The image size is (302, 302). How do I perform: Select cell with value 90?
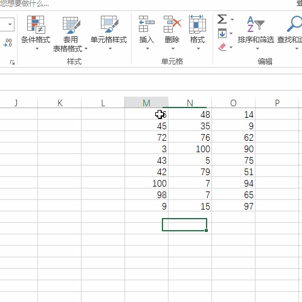233,149
